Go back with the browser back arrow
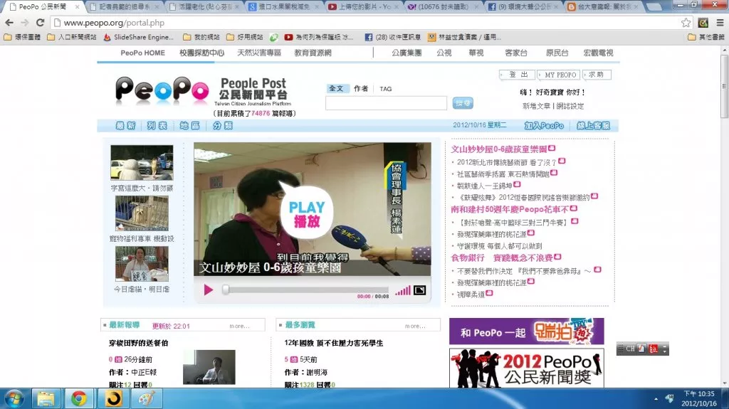 click(x=9, y=22)
